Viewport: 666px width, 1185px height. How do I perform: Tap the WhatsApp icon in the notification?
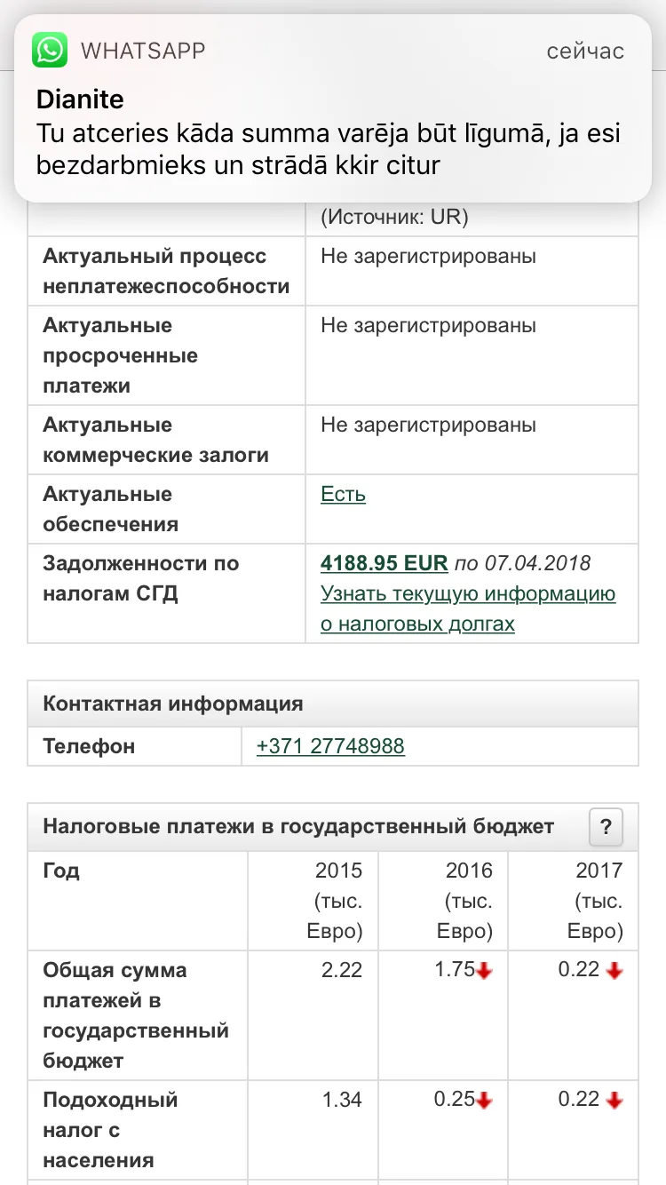[x=50, y=51]
